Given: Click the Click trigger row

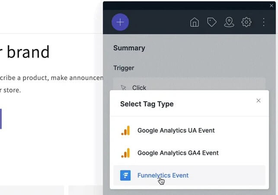Looking at the screenshot, I should point(189,84).
